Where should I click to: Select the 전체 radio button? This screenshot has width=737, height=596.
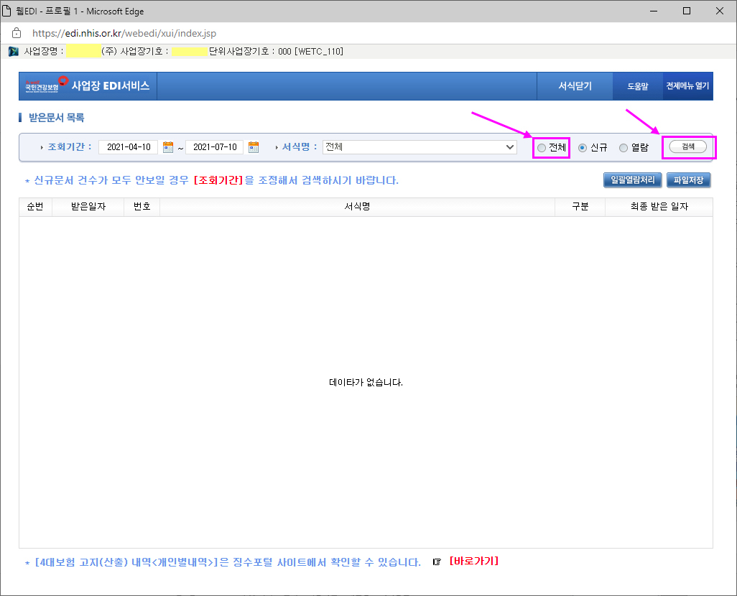click(x=542, y=148)
